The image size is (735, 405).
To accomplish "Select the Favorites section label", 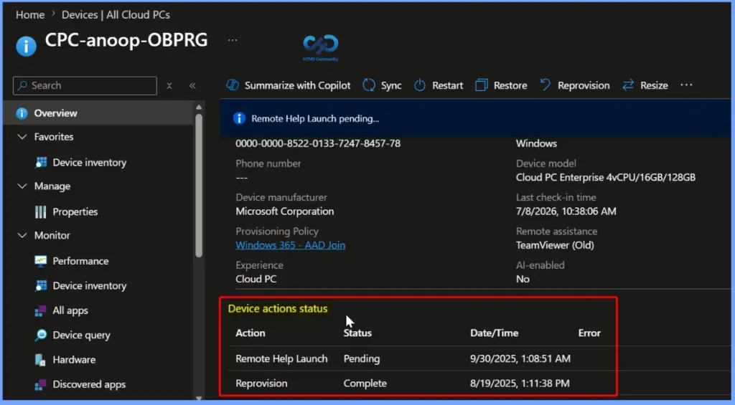I will pyautogui.click(x=54, y=137).
